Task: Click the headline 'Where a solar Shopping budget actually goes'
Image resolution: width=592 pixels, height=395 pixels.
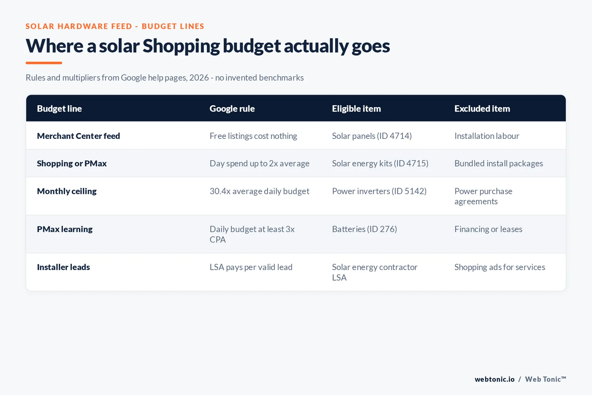Action: (x=208, y=46)
